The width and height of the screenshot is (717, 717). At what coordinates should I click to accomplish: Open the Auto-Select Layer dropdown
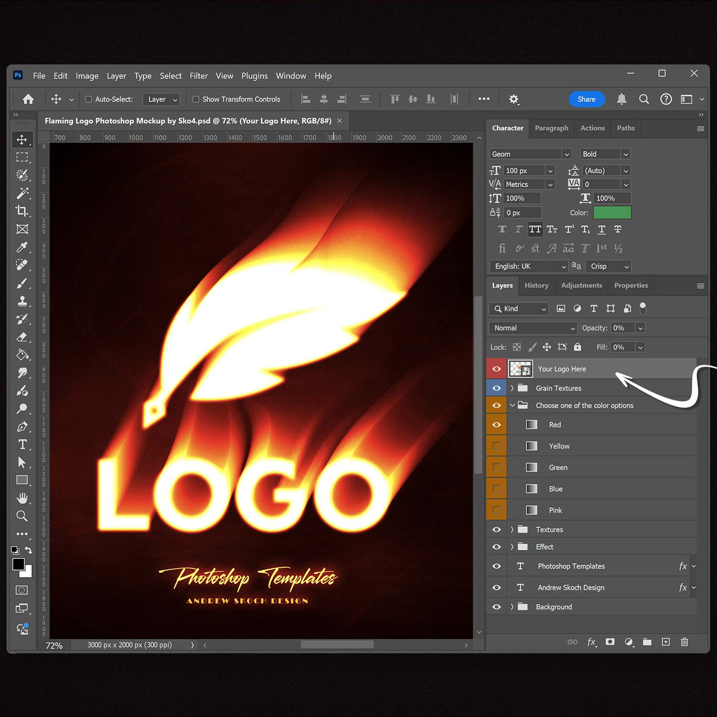tap(162, 99)
